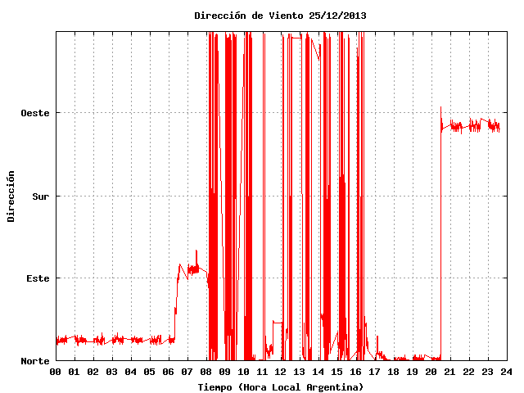Click the '02' hour tick label

(x=93, y=372)
